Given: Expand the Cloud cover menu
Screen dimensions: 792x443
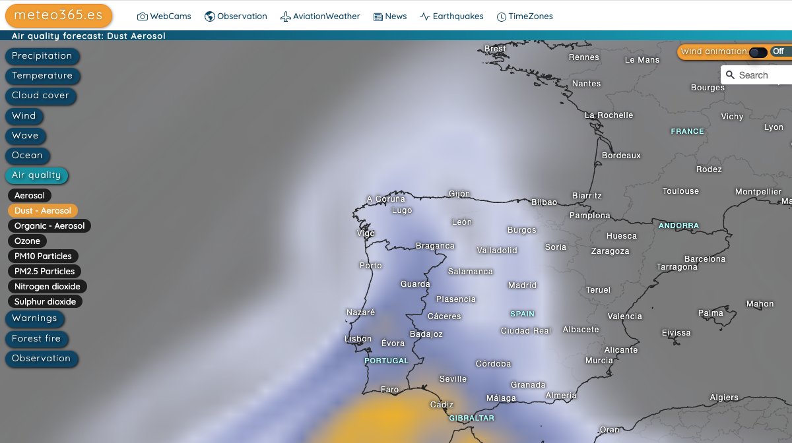Looking at the screenshot, I should pos(40,96).
